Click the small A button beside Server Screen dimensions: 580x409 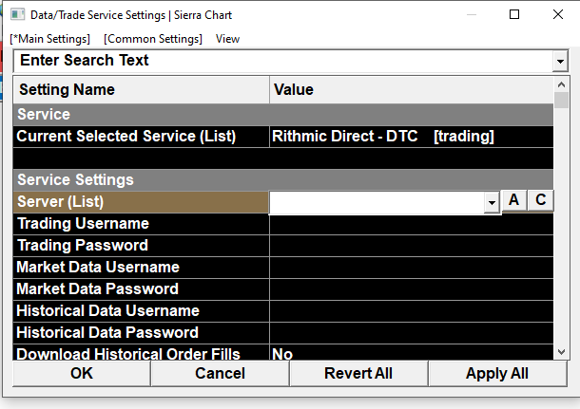pos(513,200)
